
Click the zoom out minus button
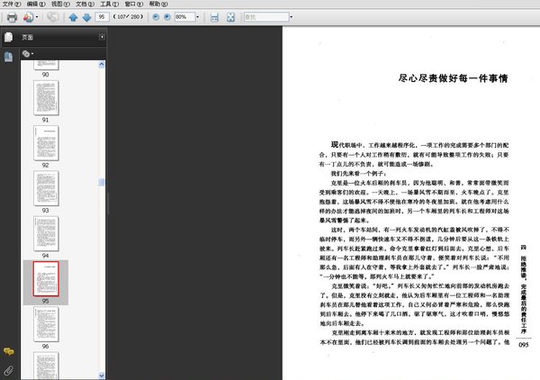click(154, 17)
